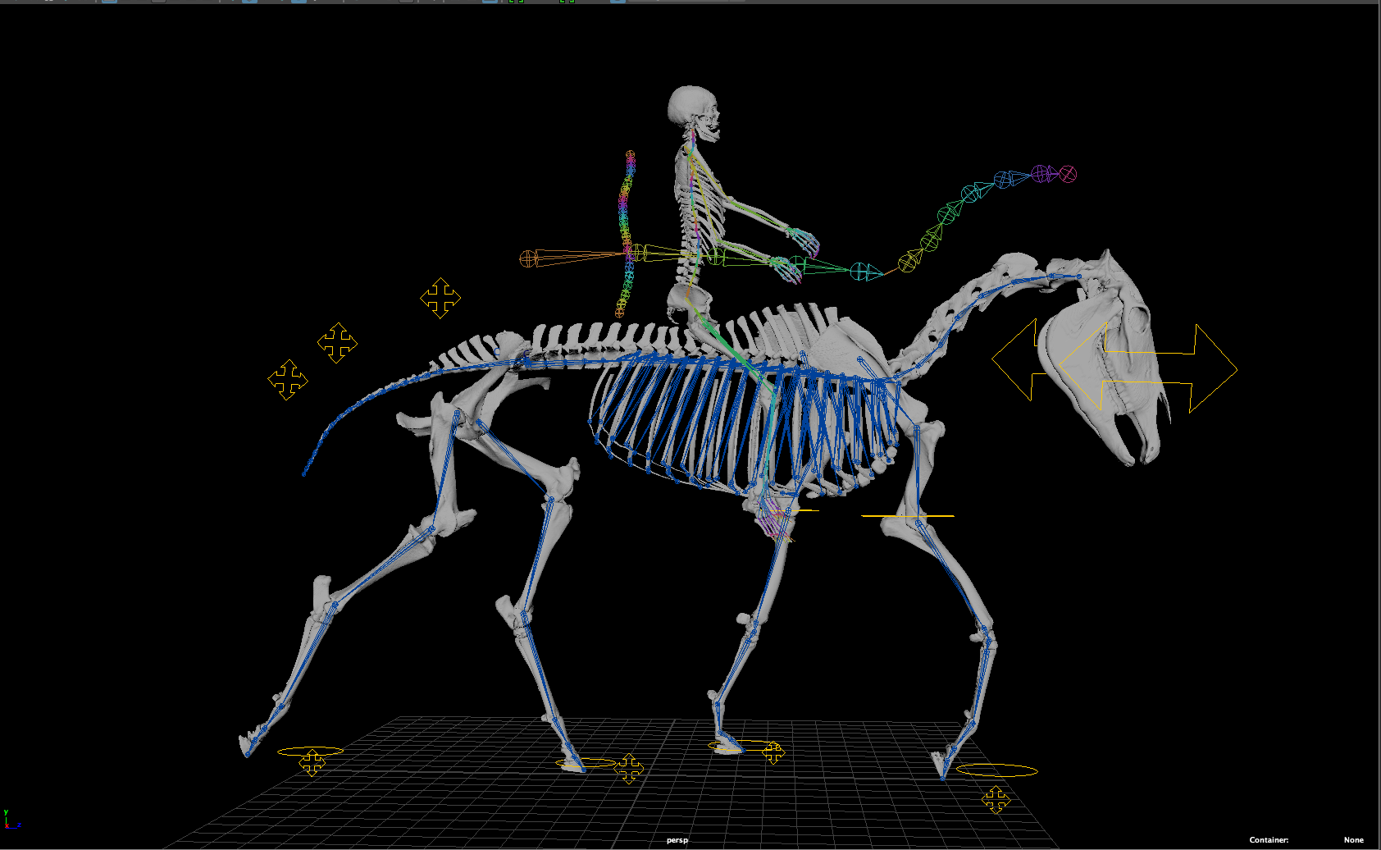Image resolution: width=1381 pixels, height=850 pixels.
Task: Select the middle four-arrow control left of the tail
Action: click(x=339, y=342)
